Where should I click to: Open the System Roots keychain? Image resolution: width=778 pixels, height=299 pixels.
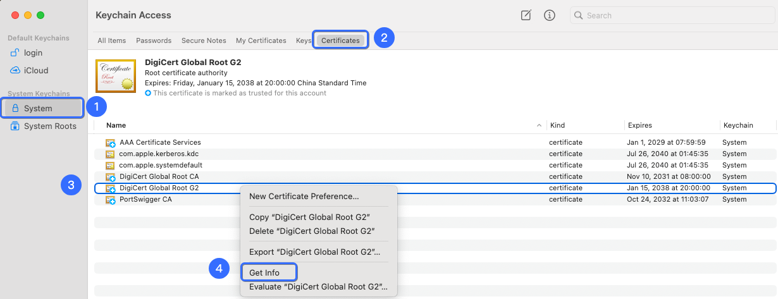click(50, 126)
